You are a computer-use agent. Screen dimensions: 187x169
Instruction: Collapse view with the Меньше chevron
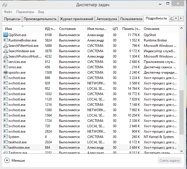click(x=7, y=161)
